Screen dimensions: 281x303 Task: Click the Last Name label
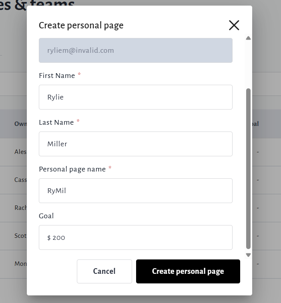[x=56, y=122]
